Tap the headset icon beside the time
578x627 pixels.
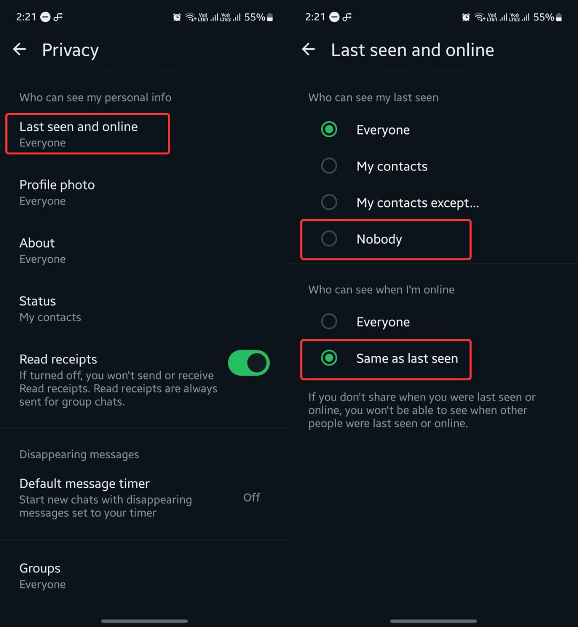point(58,17)
